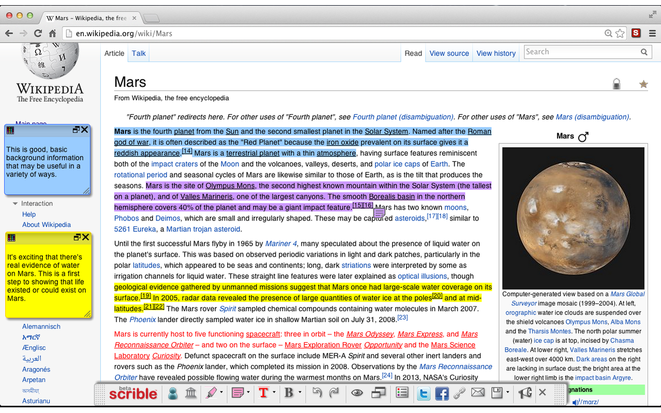Click the Wikipedia search field

click(581, 52)
